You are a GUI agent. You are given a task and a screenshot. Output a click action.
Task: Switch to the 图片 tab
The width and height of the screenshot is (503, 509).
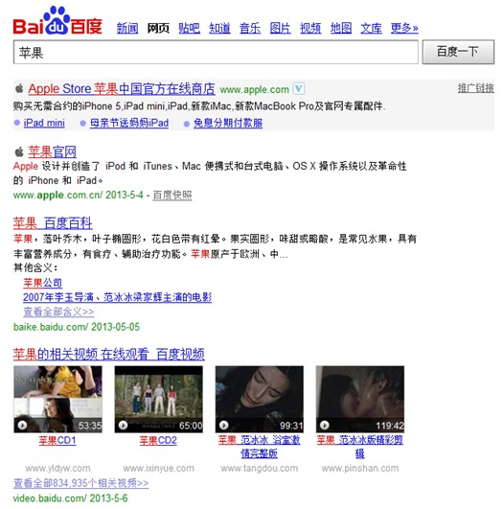coord(280,28)
